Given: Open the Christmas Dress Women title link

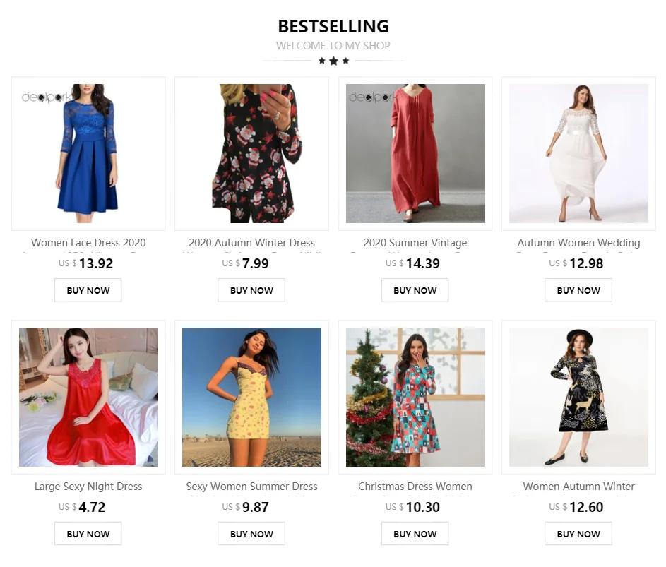Looking at the screenshot, I should [x=415, y=487].
